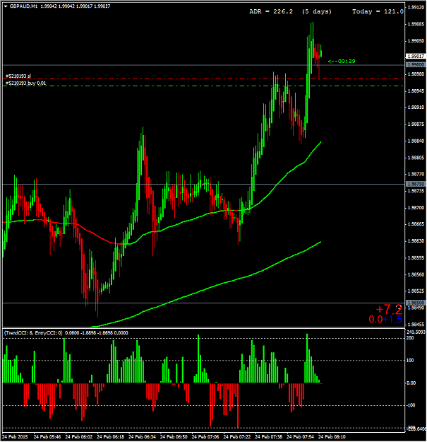The image size is (427, 442).
Task: Click the 24 Feb 2015 date label
Action: (x=15, y=437)
